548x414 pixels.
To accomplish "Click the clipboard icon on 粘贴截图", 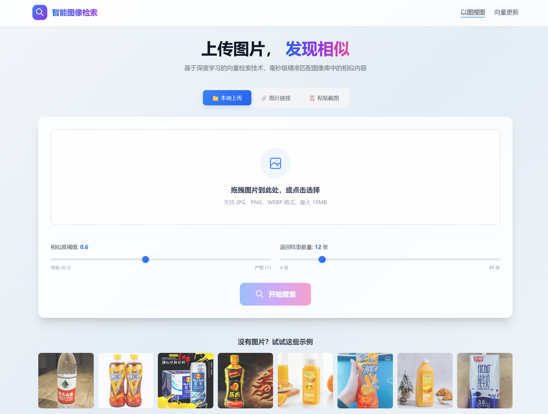I will coord(312,98).
